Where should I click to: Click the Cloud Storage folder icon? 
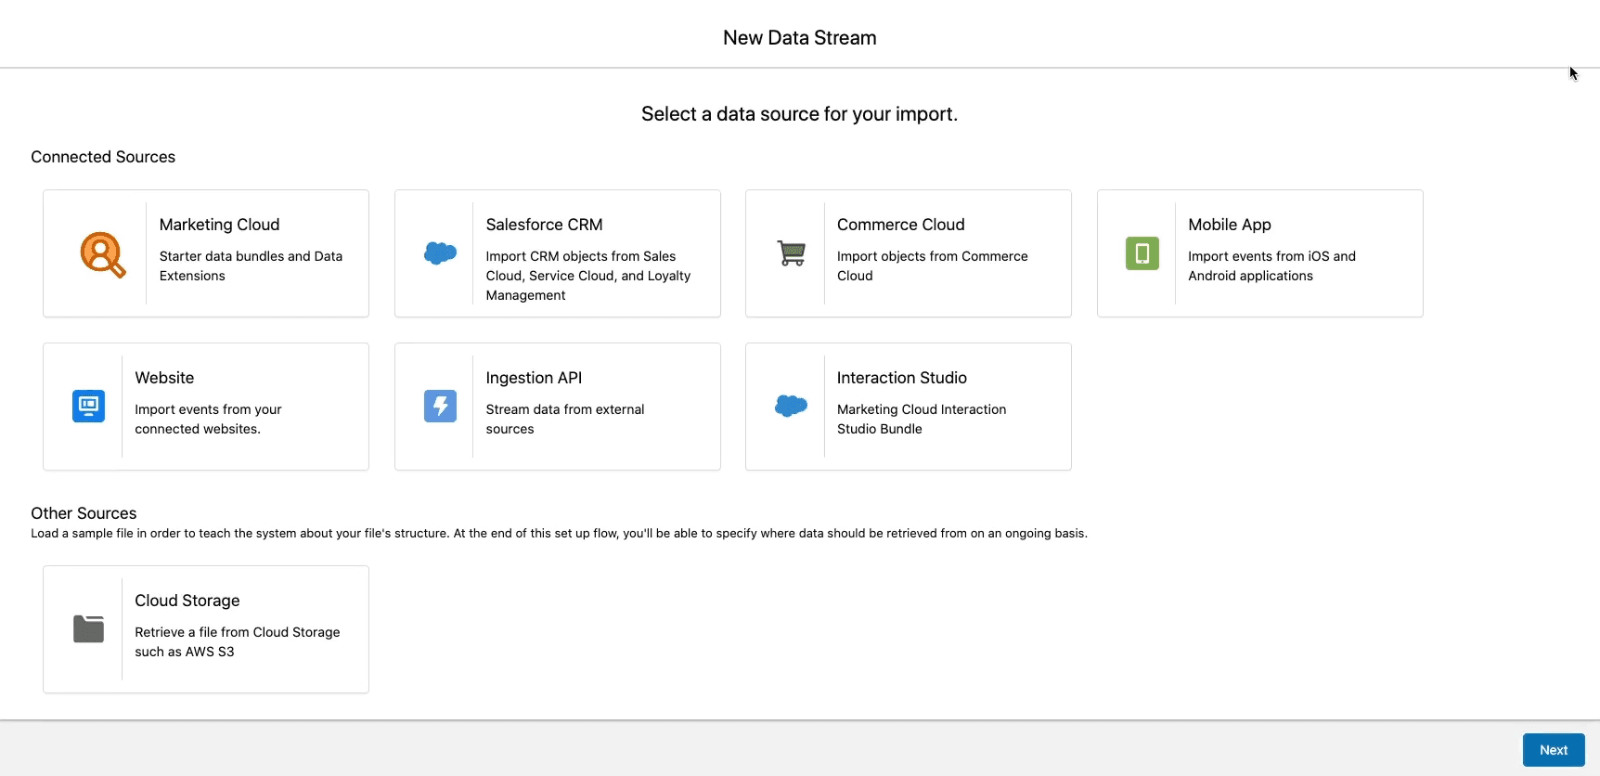coord(89,629)
